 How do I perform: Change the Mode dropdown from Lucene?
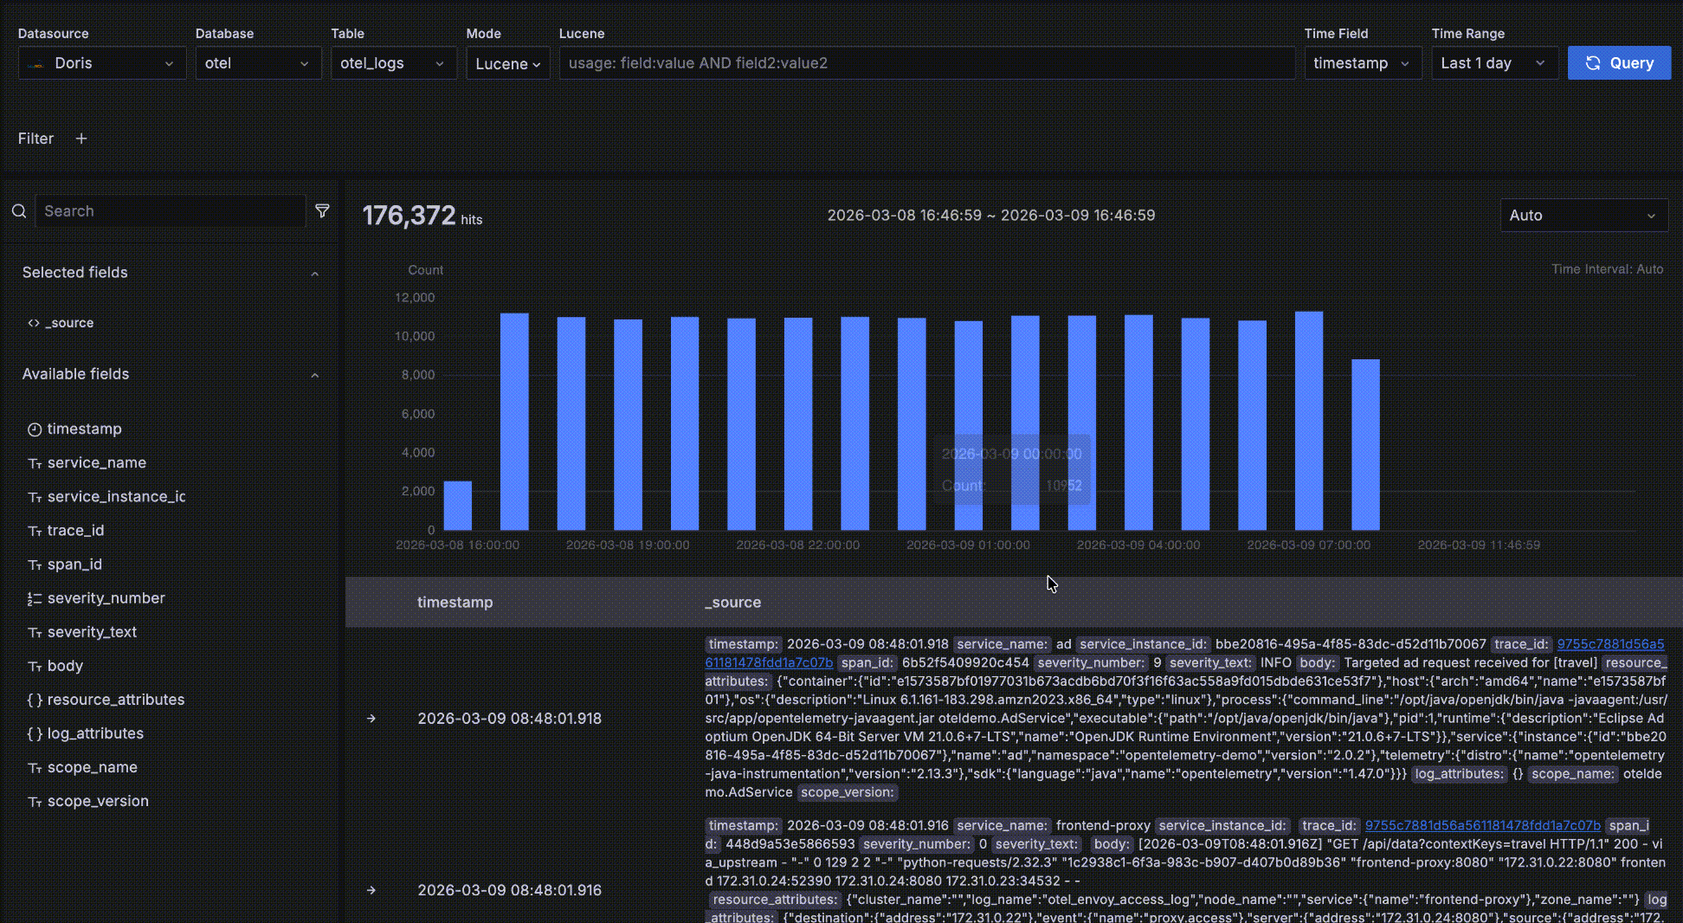coord(507,63)
